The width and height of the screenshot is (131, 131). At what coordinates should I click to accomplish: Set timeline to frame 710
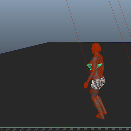pos(121,129)
